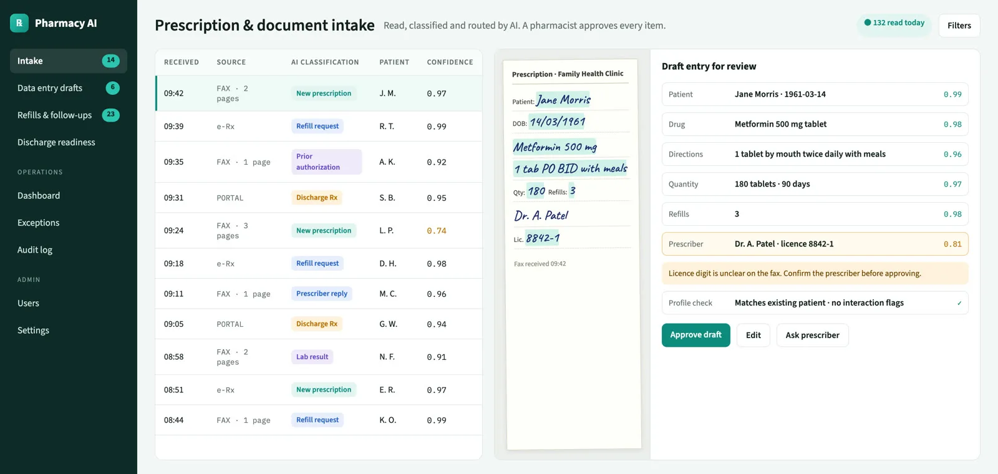This screenshot has width=998, height=474.
Task: Open Refills & follow-ups
Action: 69,115
